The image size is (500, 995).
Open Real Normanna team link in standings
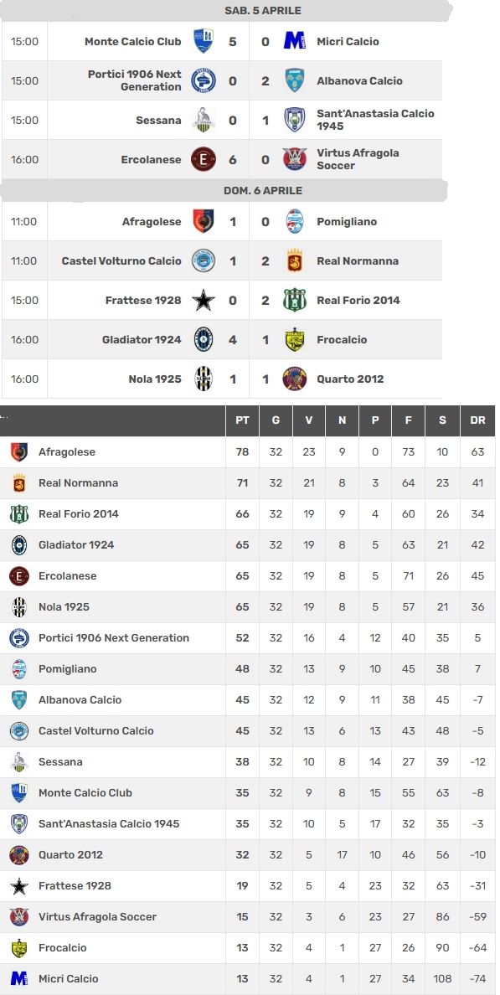(78, 483)
